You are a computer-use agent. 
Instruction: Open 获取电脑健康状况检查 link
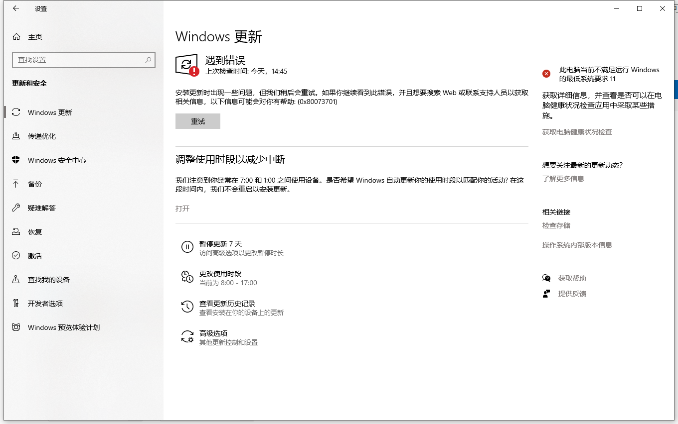(577, 132)
